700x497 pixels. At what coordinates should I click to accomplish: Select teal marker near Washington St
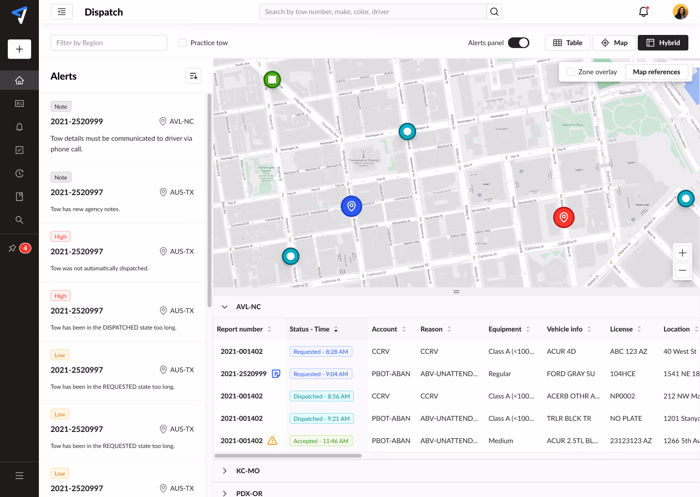[407, 131]
